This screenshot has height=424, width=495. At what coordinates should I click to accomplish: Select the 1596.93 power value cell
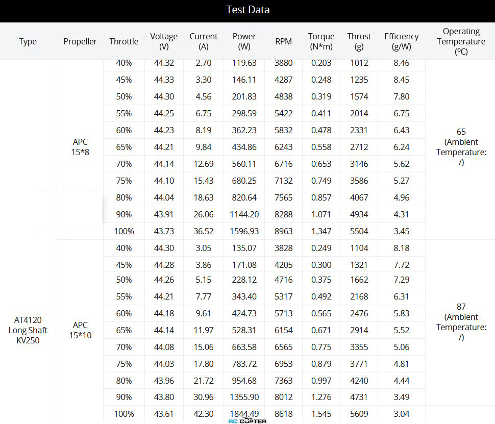pos(244,231)
